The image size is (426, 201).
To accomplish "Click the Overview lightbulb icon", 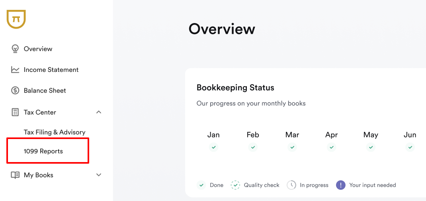I will point(15,49).
